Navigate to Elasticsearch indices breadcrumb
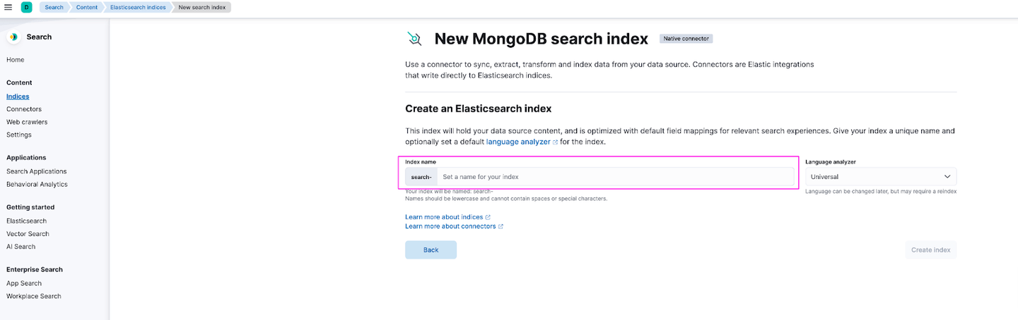The width and height of the screenshot is (1018, 320). click(x=138, y=7)
